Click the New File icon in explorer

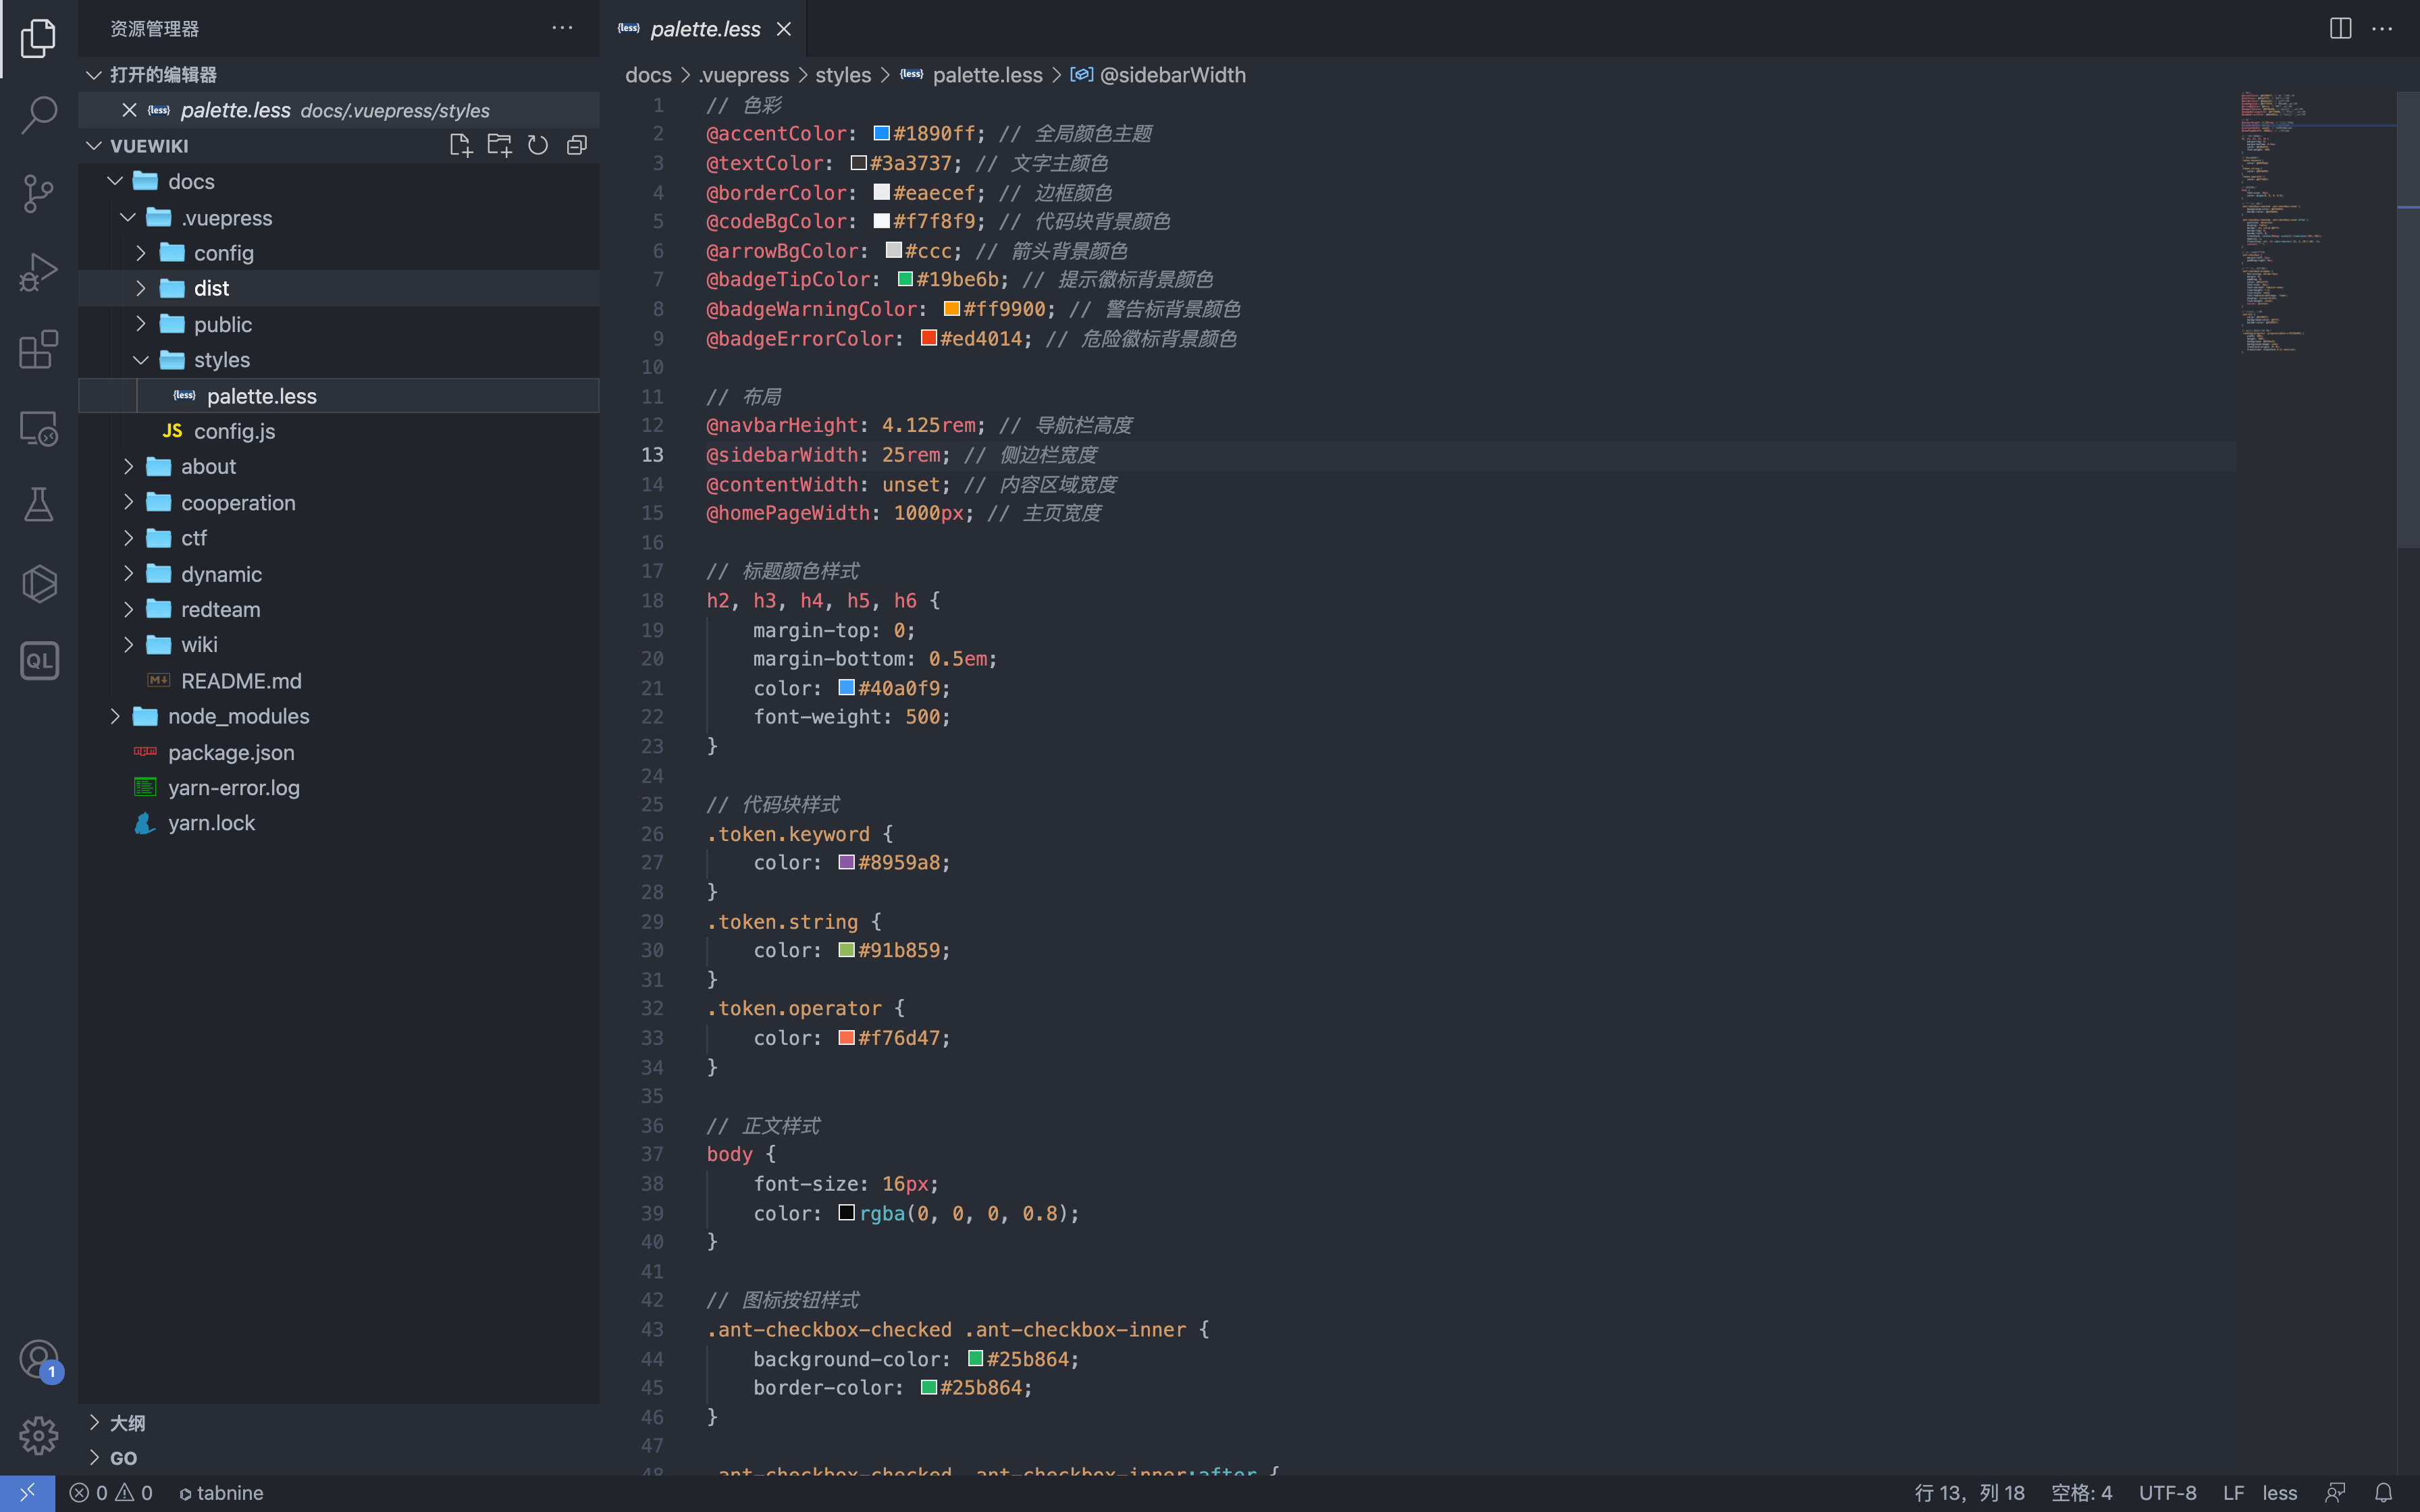tap(460, 146)
